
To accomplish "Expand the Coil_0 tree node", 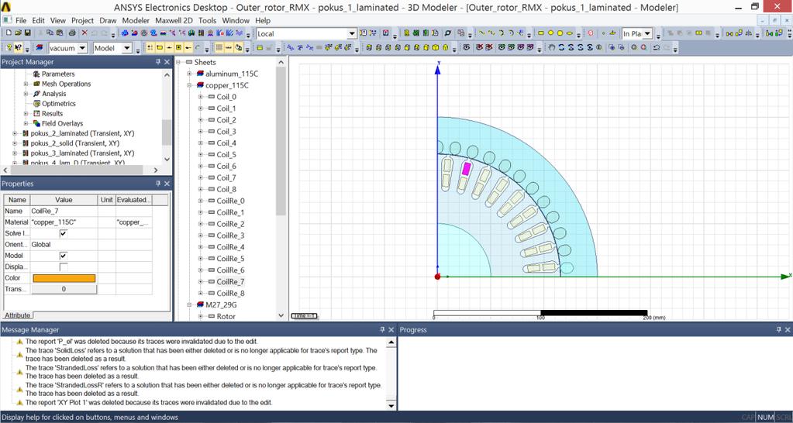I will click(200, 97).
